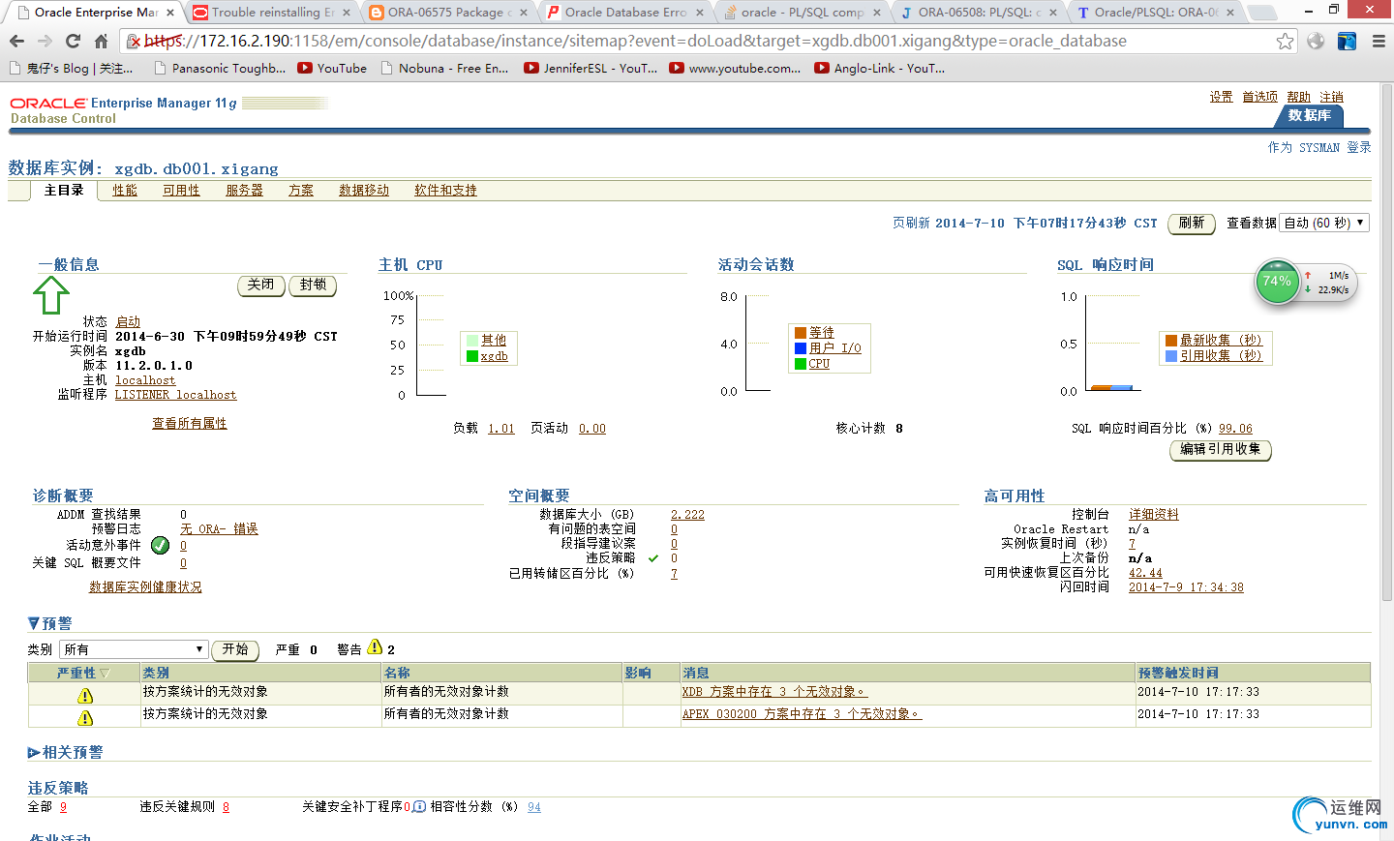1394x841 pixels.
Task: Click the load value 1.01 link
Action: (501, 429)
